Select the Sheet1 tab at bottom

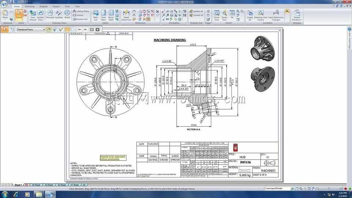18,185
